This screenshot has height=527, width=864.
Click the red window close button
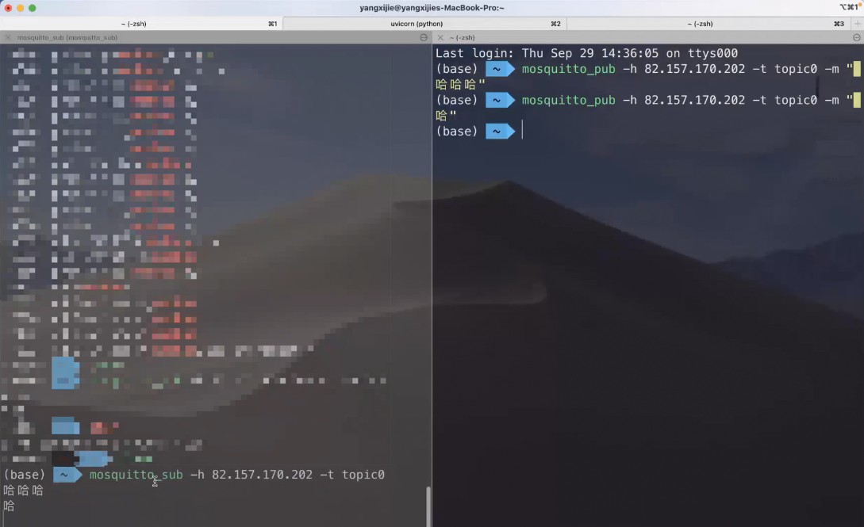[x=9, y=8]
